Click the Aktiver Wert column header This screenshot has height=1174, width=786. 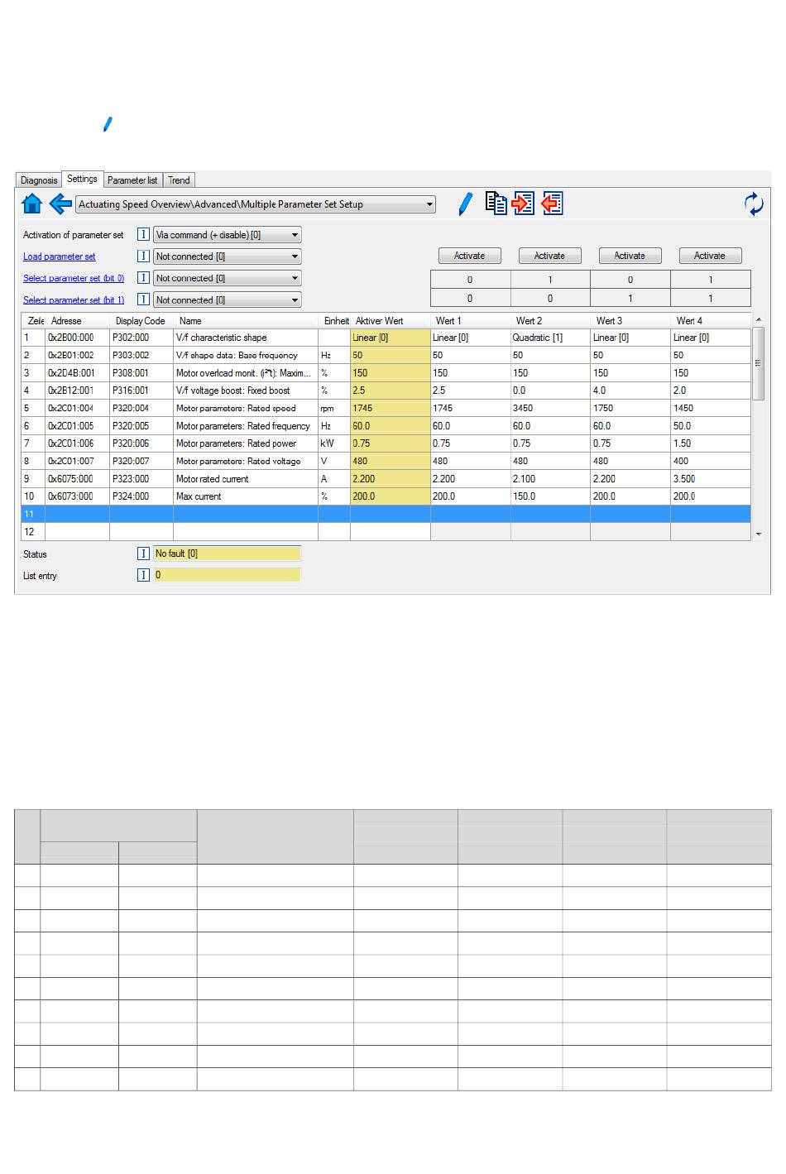tap(391, 321)
